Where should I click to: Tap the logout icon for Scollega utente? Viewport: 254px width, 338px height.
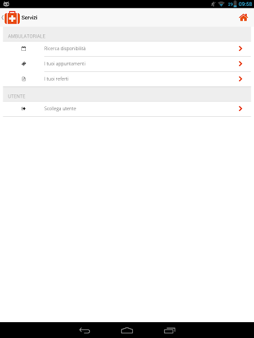click(x=23, y=108)
